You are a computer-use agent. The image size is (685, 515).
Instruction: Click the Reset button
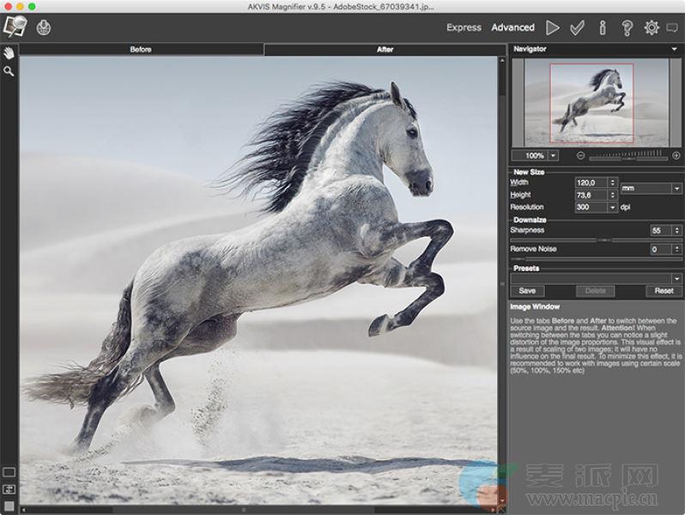pos(664,291)
